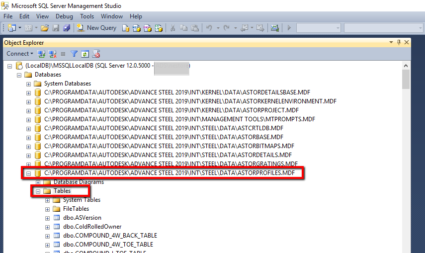Select the ASTORBITMAPS.MDF database row
The width and height of the screenshot is (425, 253).
click(169, 146)
